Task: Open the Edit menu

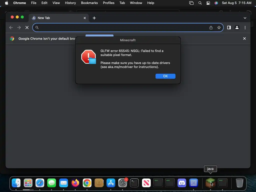Action: point(44,3)
